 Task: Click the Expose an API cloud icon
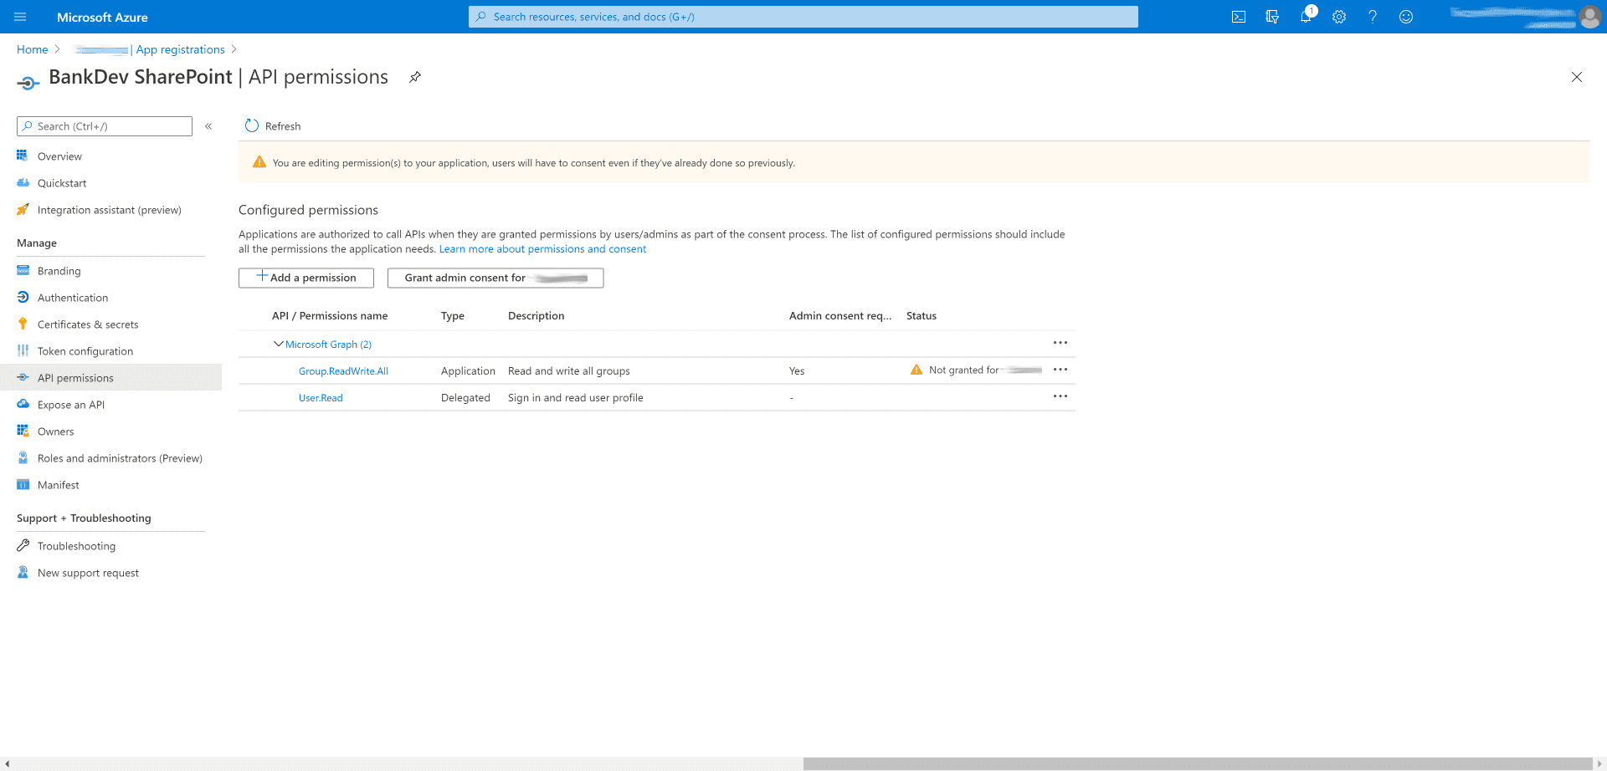coord(23,404)
